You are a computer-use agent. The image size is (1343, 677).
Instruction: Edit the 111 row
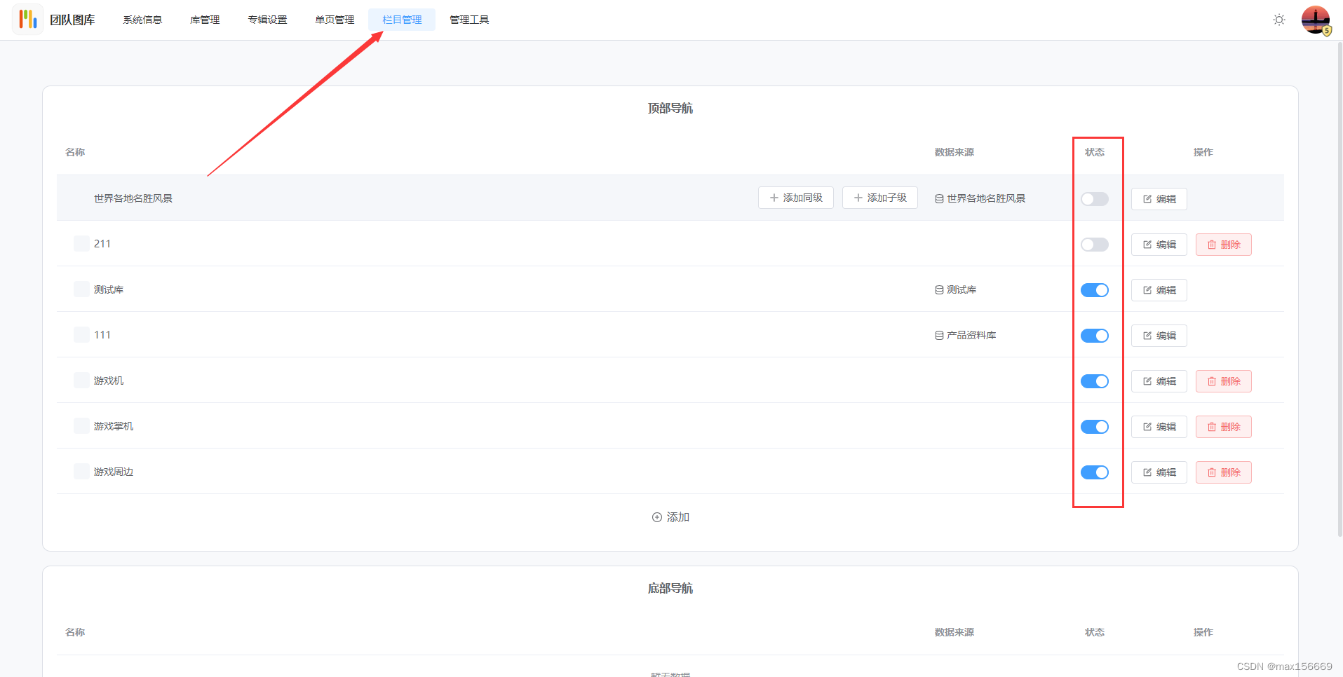[1159, 336]
